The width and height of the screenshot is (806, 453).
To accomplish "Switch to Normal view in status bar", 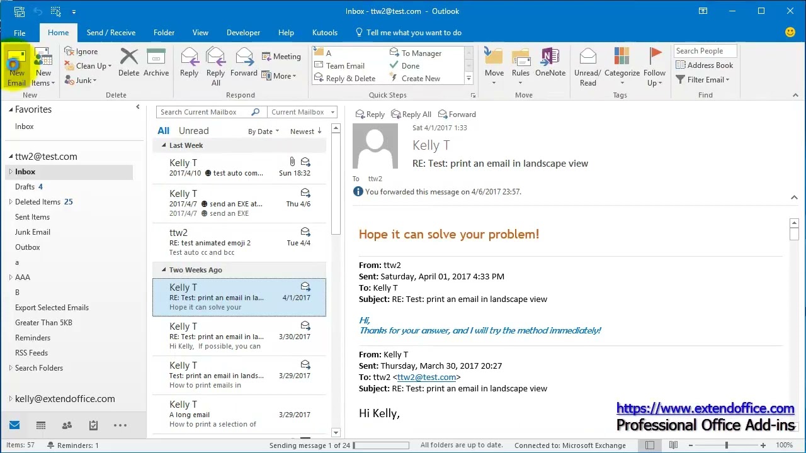I will [x=650, y=445].
